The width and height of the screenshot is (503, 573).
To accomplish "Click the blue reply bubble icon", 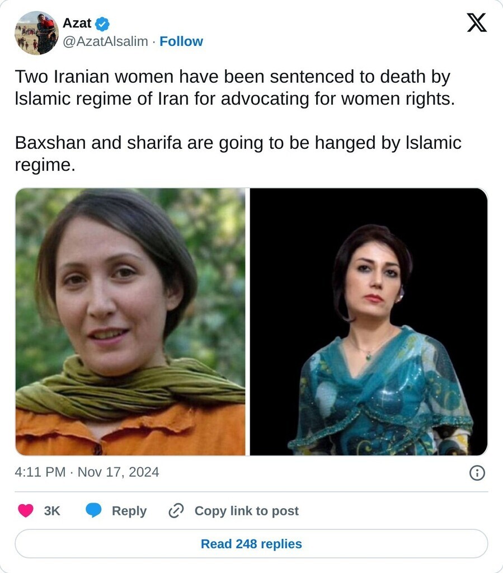I will click(93, 510).
